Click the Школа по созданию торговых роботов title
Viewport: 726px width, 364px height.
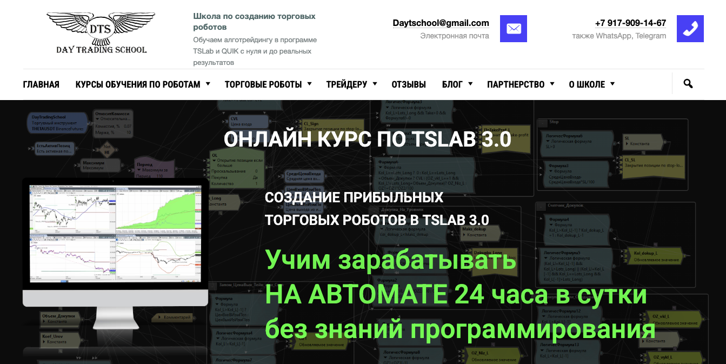pyautogui.click(x=255, y=22)
